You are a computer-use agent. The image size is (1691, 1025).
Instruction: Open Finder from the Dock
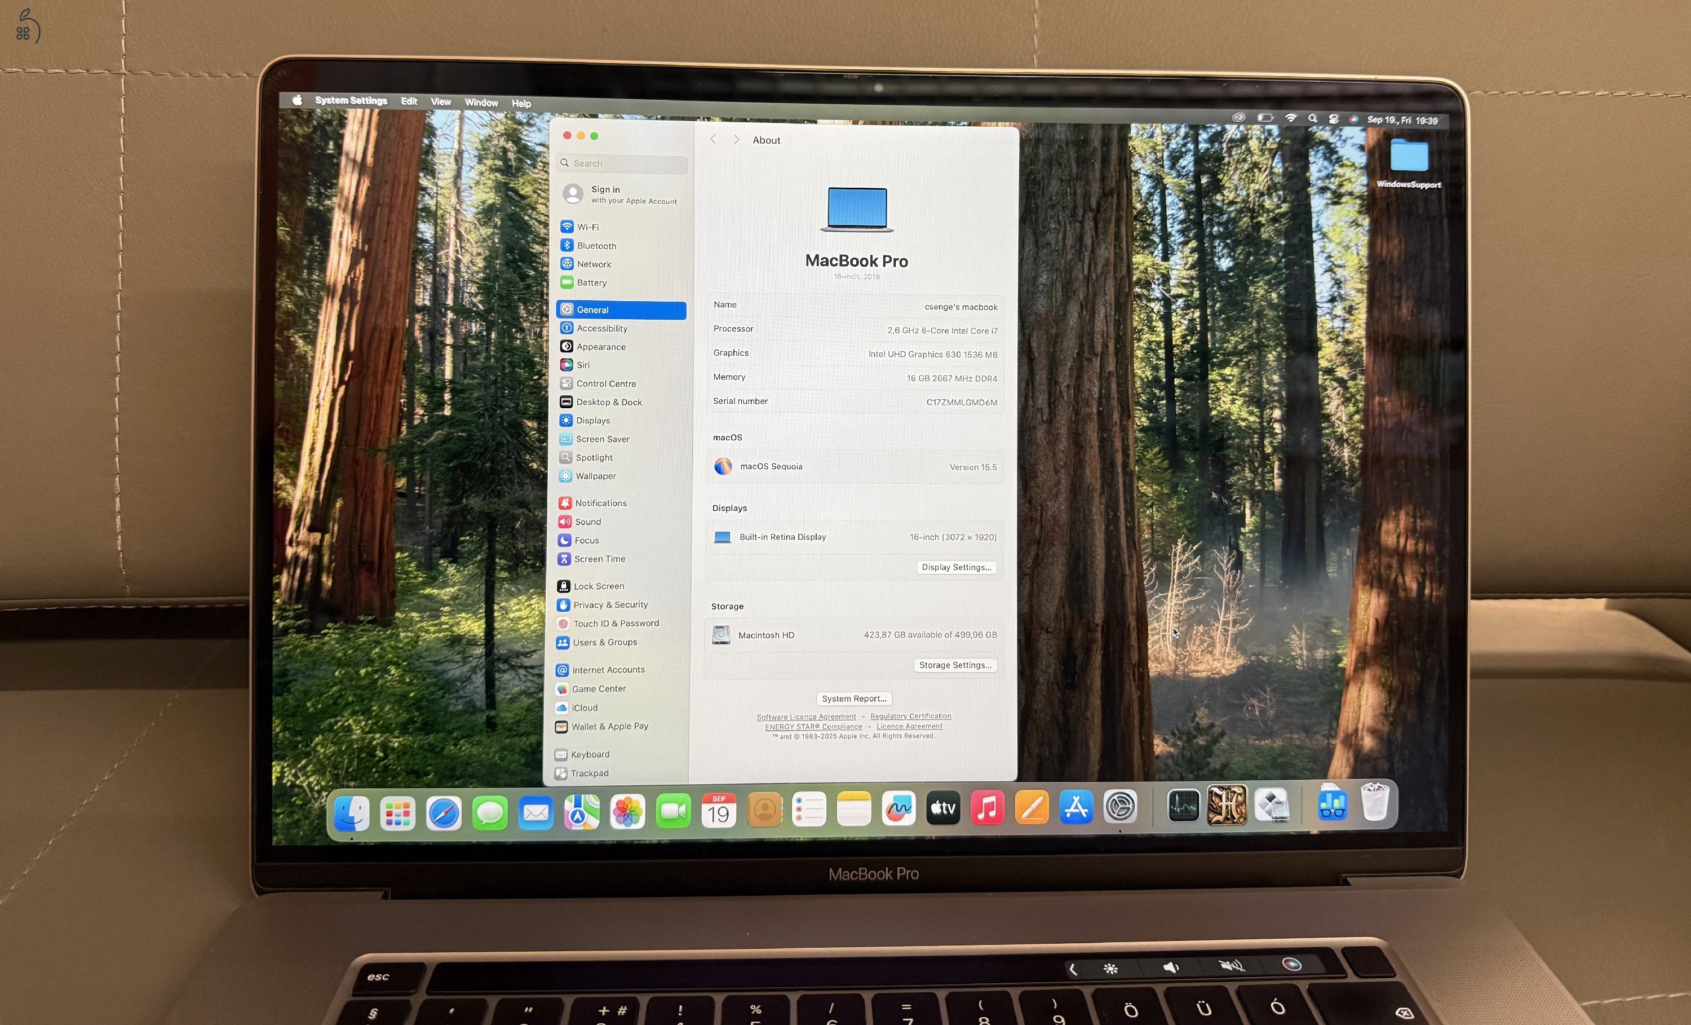pos(351,814)
